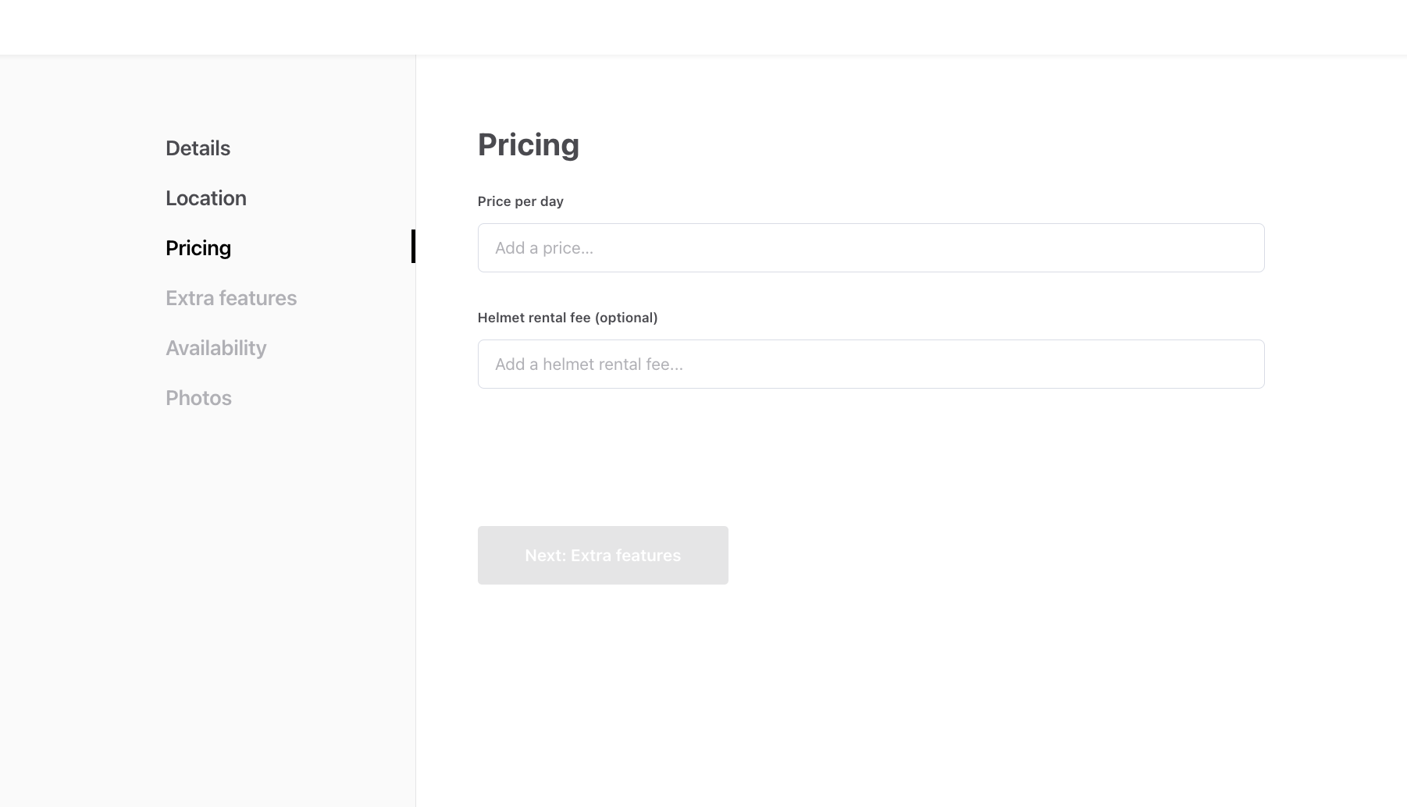Click the Price per day label
1407x807 pixels.
pyautogui.click(x=520, y=201)
